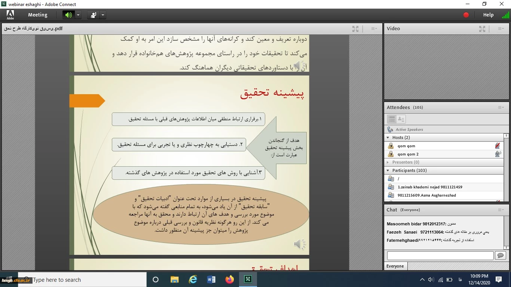Switch to attendee list view
Viewport: 511px width, 287px height.
tap(392, 119)
